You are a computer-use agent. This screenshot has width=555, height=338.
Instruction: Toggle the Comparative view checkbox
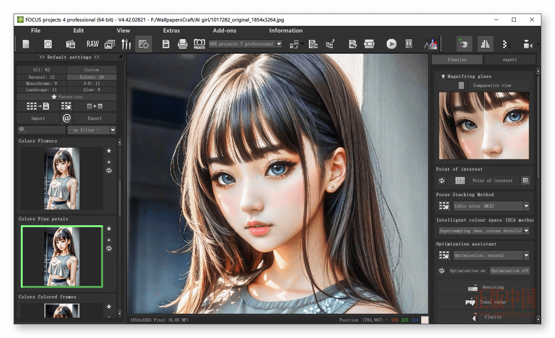tap(463, 85)
